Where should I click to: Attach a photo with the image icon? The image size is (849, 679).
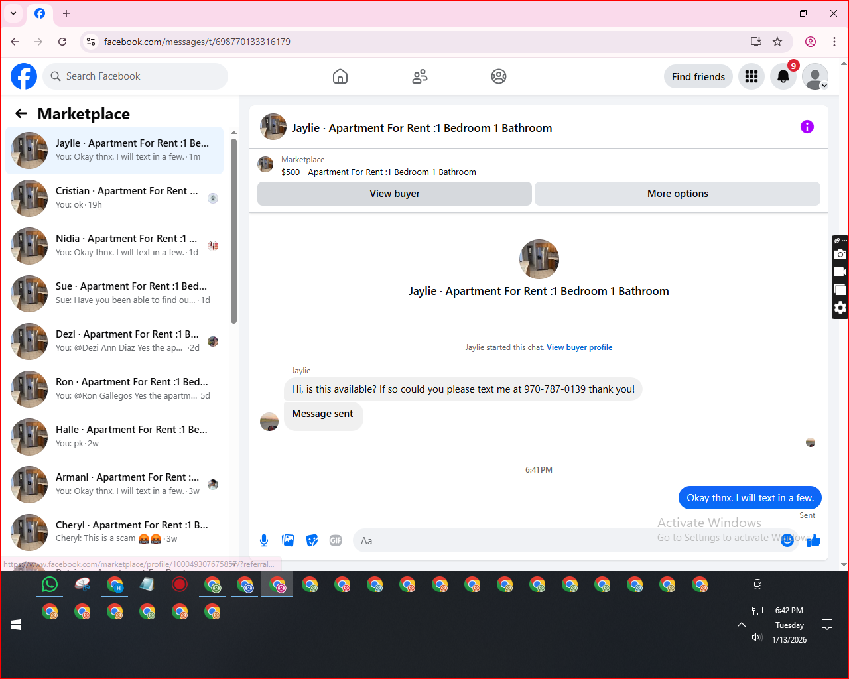pos(288,540)
